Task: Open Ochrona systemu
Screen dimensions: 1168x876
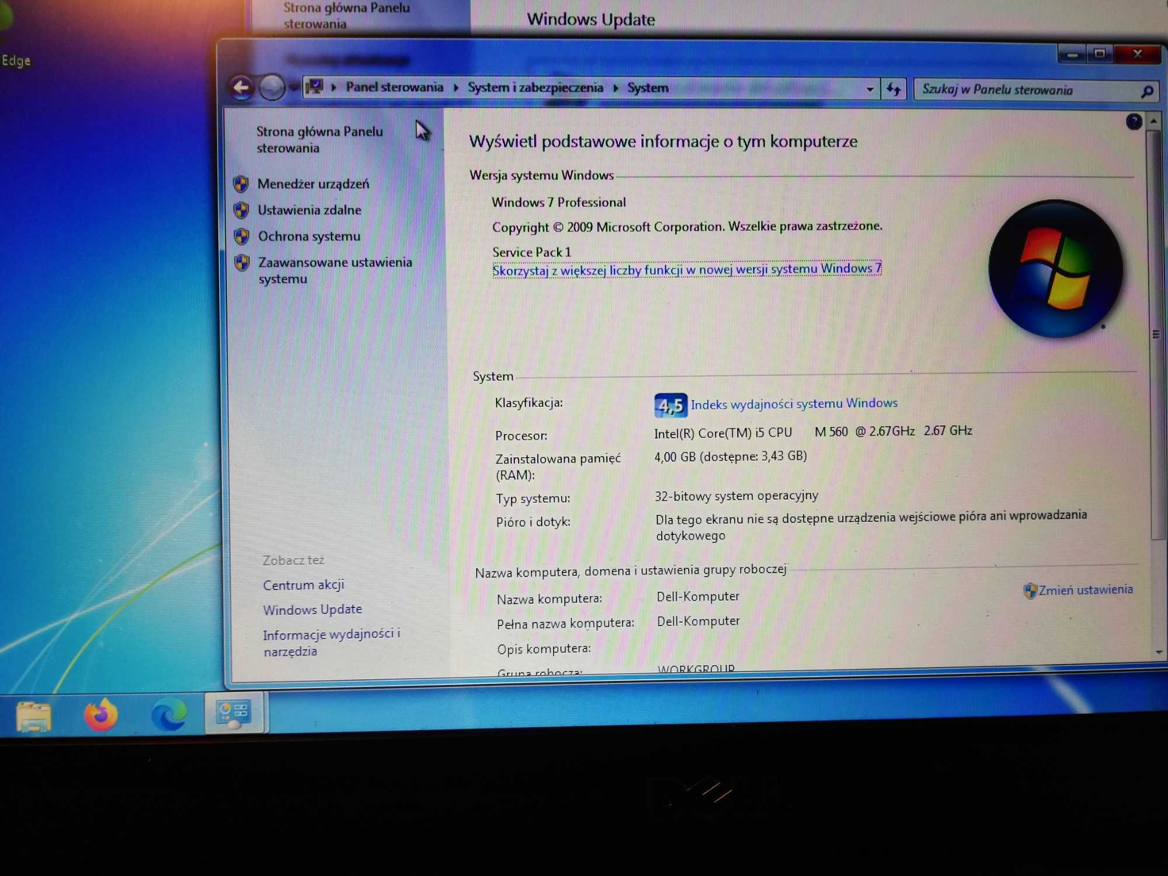Action: click(x=309, y=237)
